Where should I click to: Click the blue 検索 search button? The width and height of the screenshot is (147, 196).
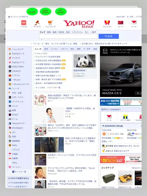pyautogui.click(x=109, y=36)
